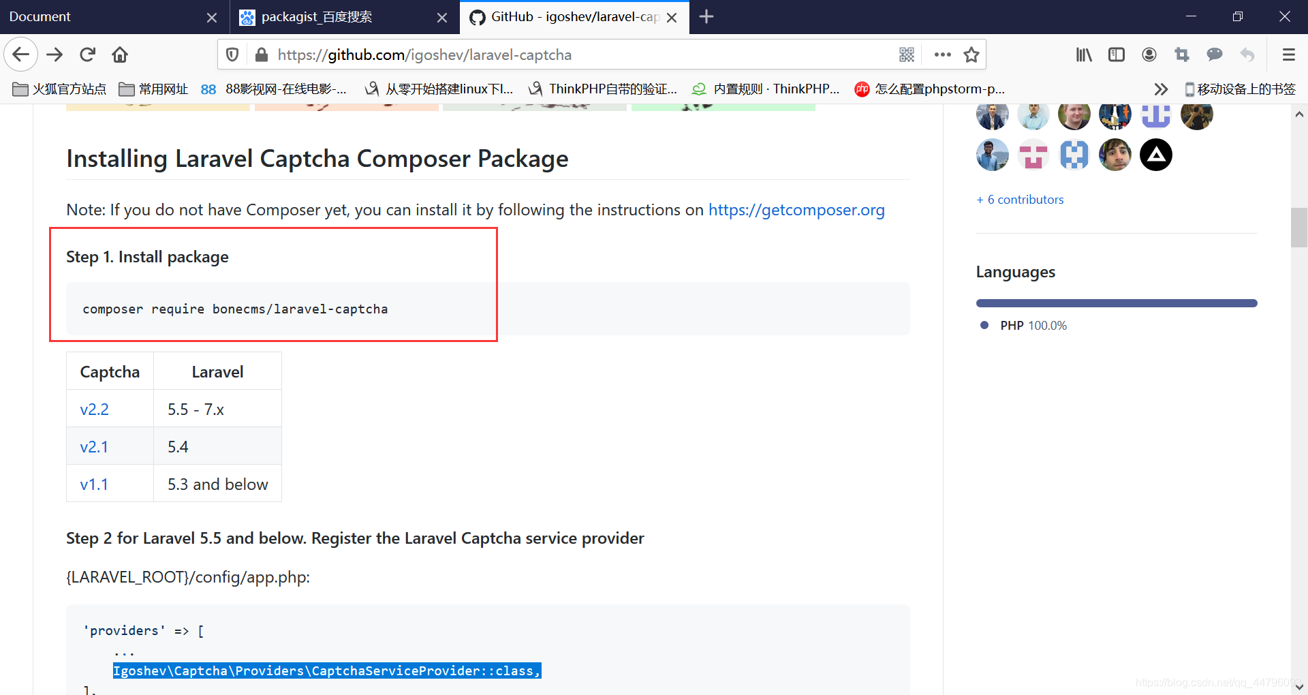Click the PHP language progress bar
The image size is (1308, 695).
point(1117,303)
